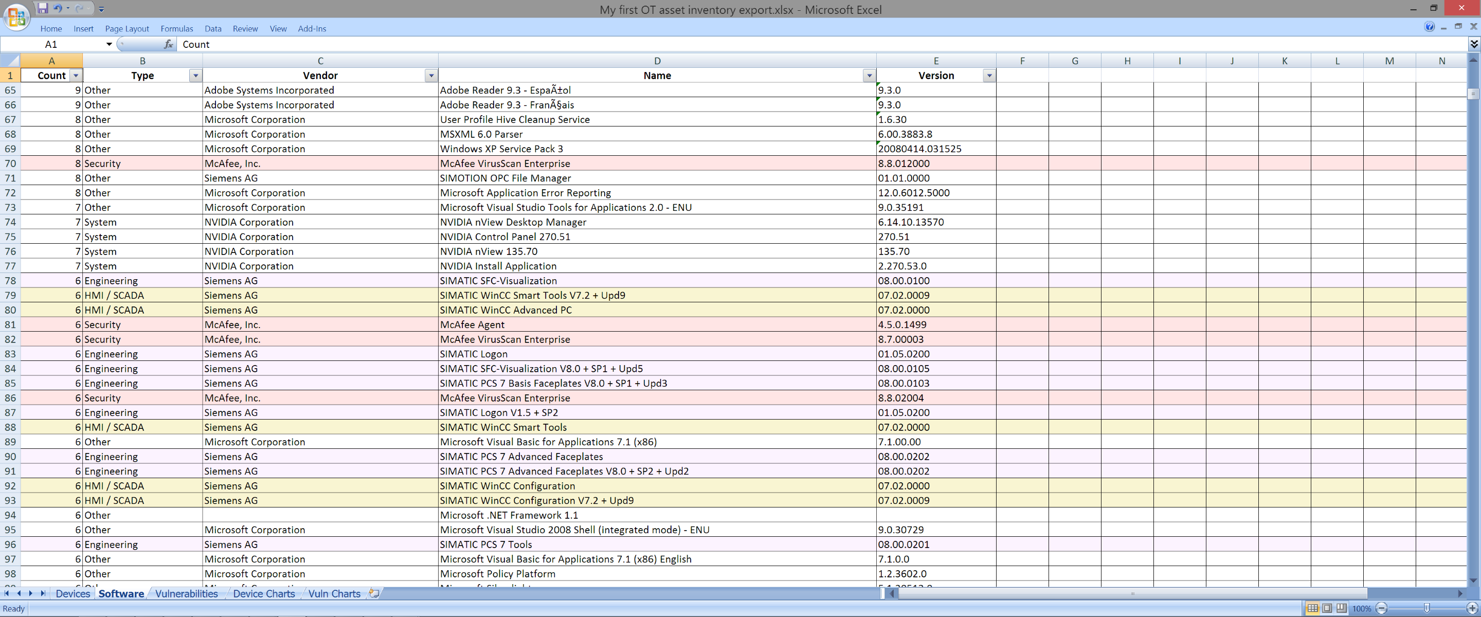Click the zoom slider handle
The width and height of the screenshot is (1481, 617).
1426,608
